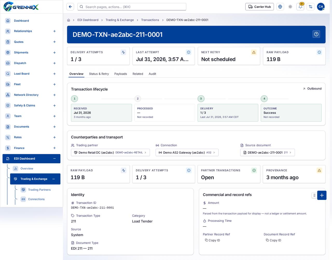332x260 pixels.
Task: Click the warning icon on the Next Retry card
Action: (254, 52)
